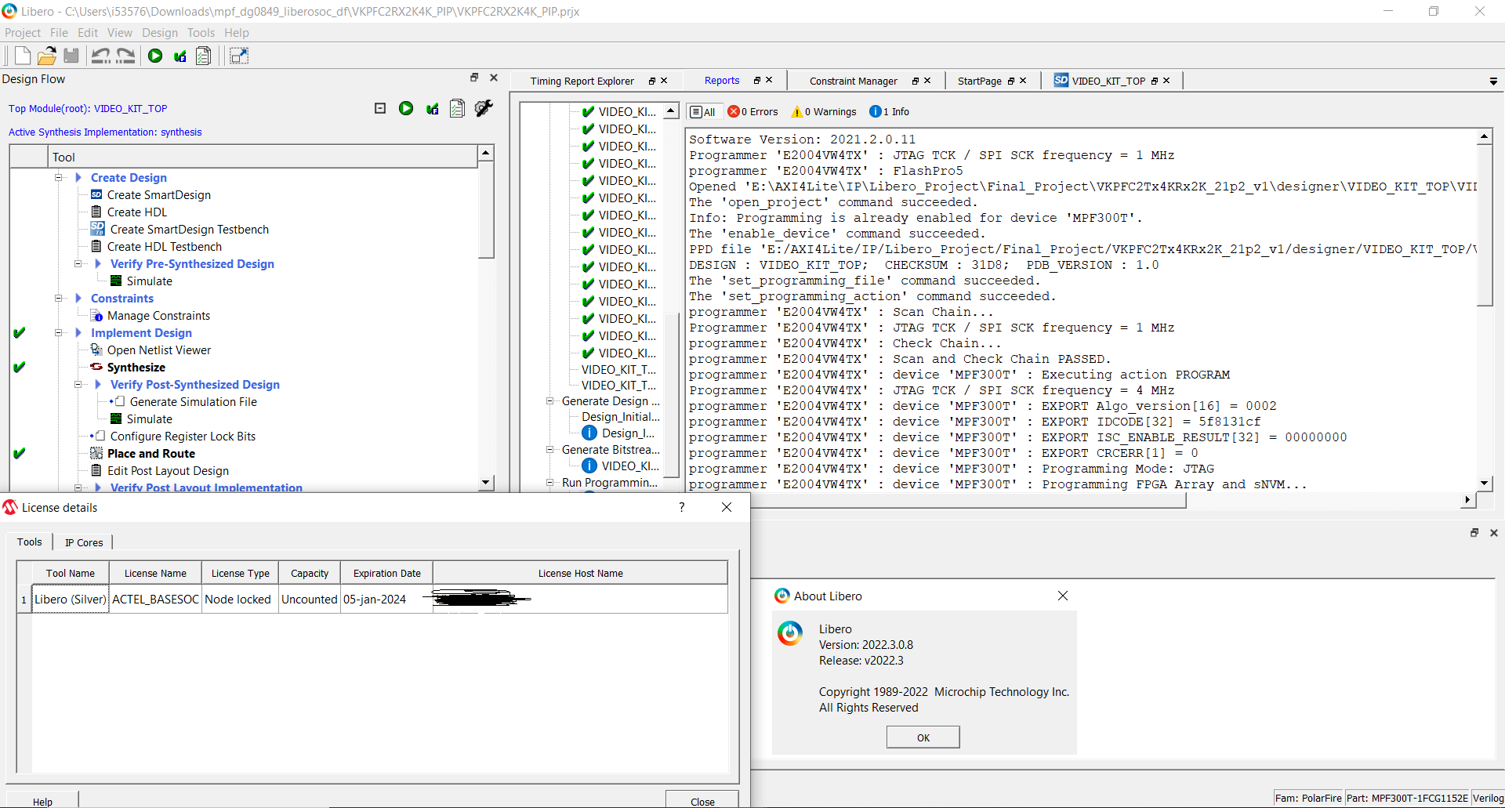Close the License details dialog via Close button
The height and width of the screenshot is (808, 1505).
click(702, 800)
